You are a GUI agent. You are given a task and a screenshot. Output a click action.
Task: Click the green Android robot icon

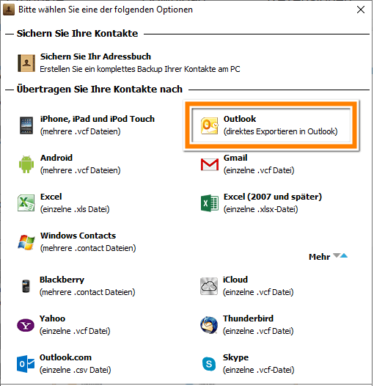(26, 164)
